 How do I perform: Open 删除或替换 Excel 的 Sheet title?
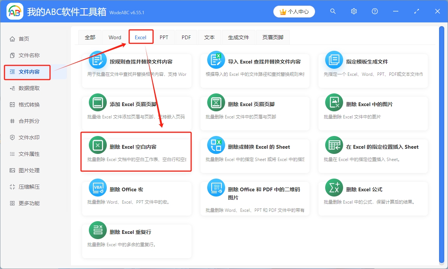click(259, 147)
